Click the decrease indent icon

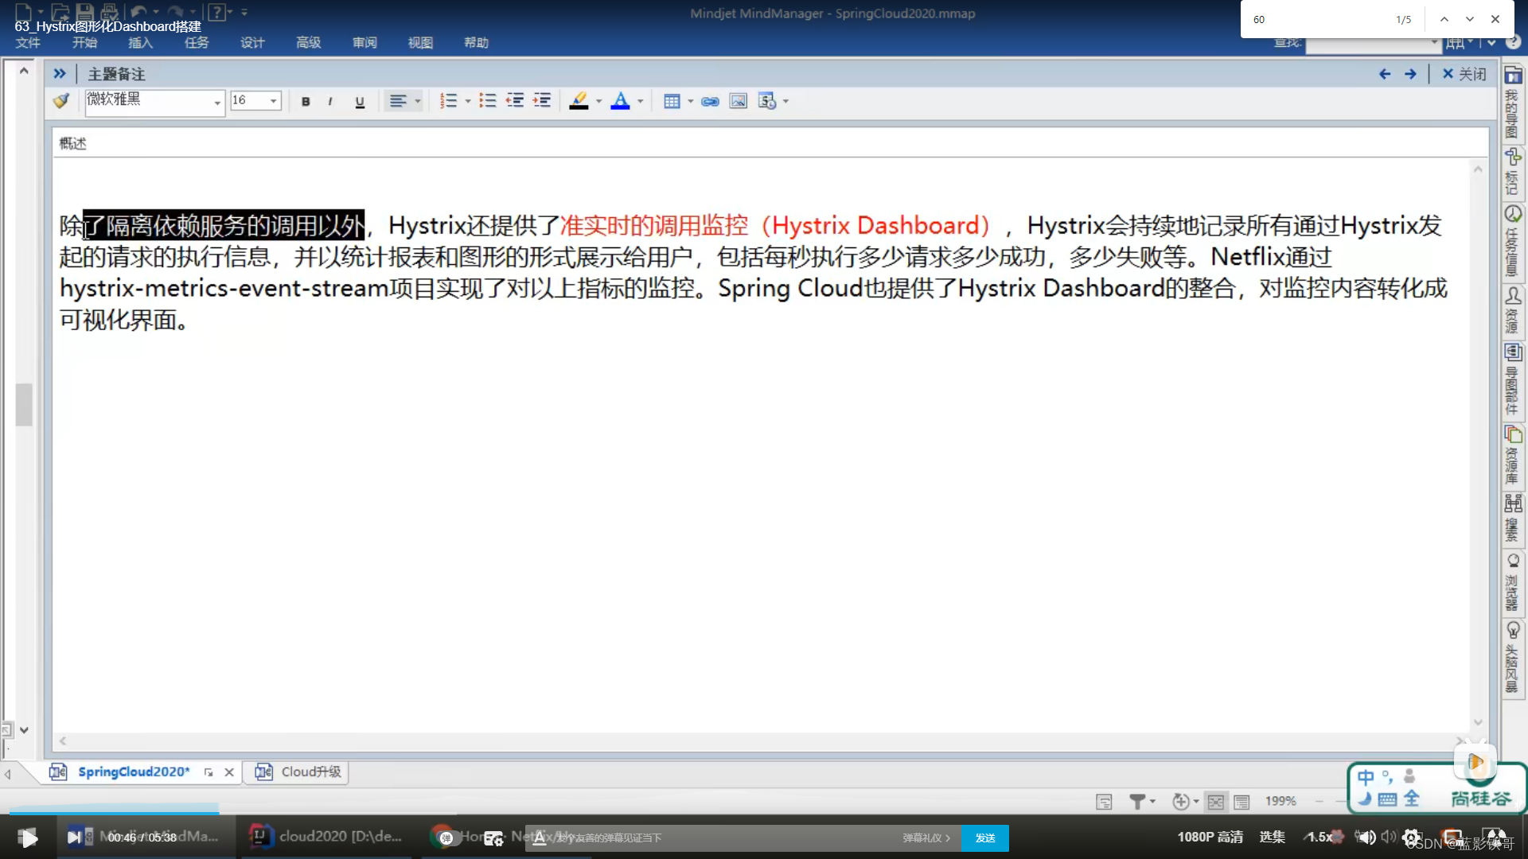point(515,101)
